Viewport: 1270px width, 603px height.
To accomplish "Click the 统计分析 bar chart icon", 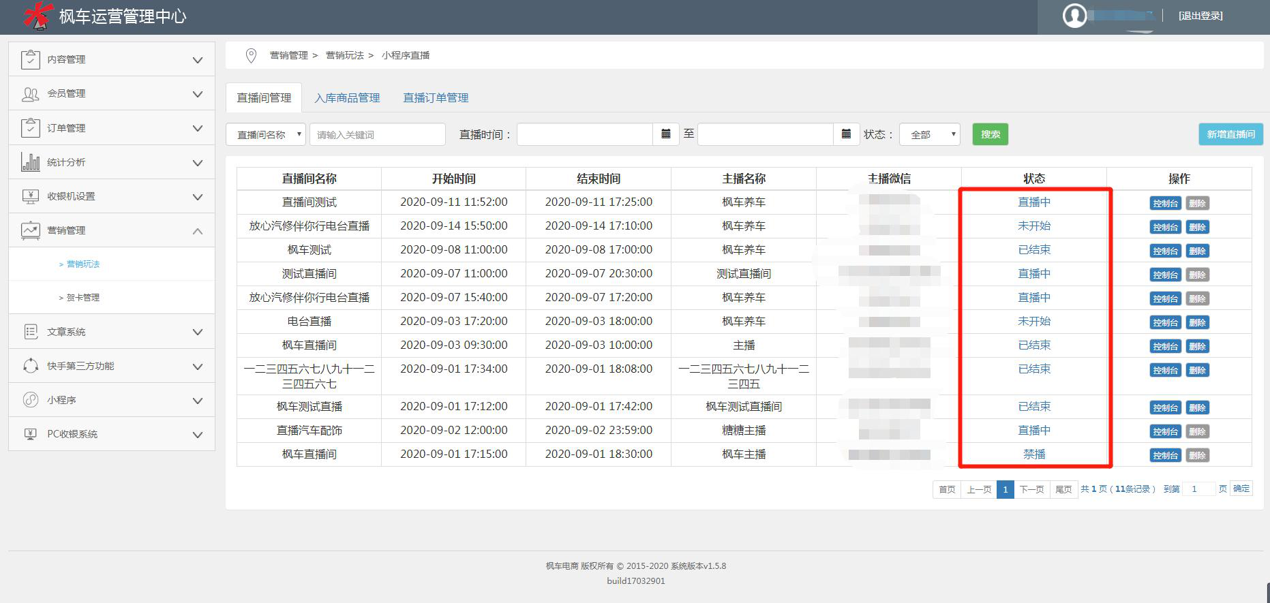I will [31, 161].
